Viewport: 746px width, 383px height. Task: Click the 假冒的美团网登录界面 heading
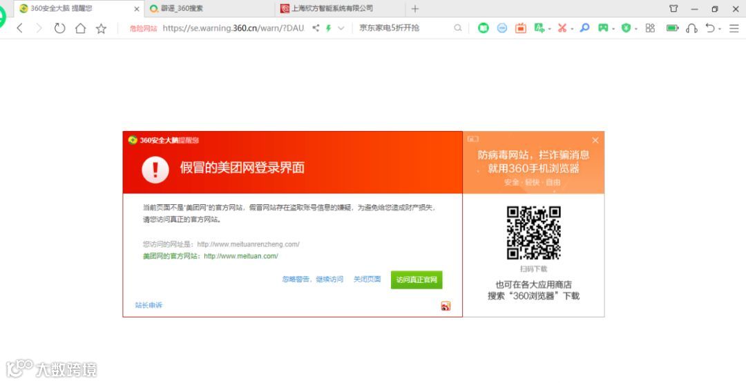[x=242, y=168]
